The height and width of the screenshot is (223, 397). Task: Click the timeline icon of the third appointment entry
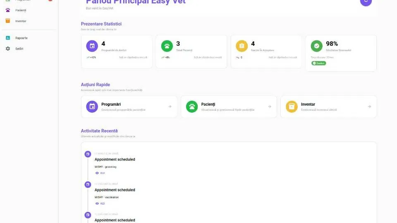tap(88, 215)
